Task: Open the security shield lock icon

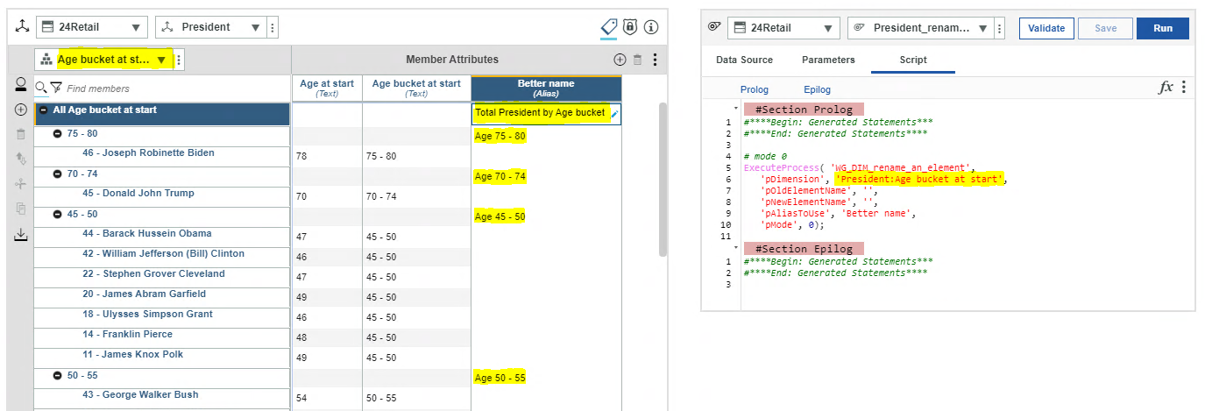Action: (629, 27)
